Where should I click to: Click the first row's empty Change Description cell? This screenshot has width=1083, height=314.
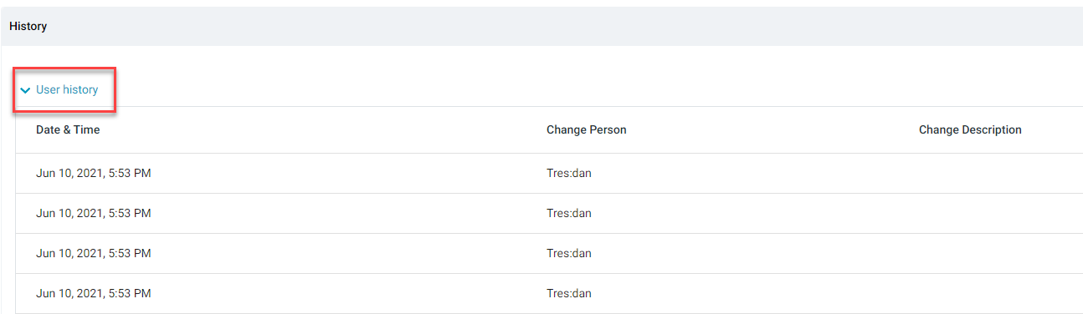click(996, 173)
